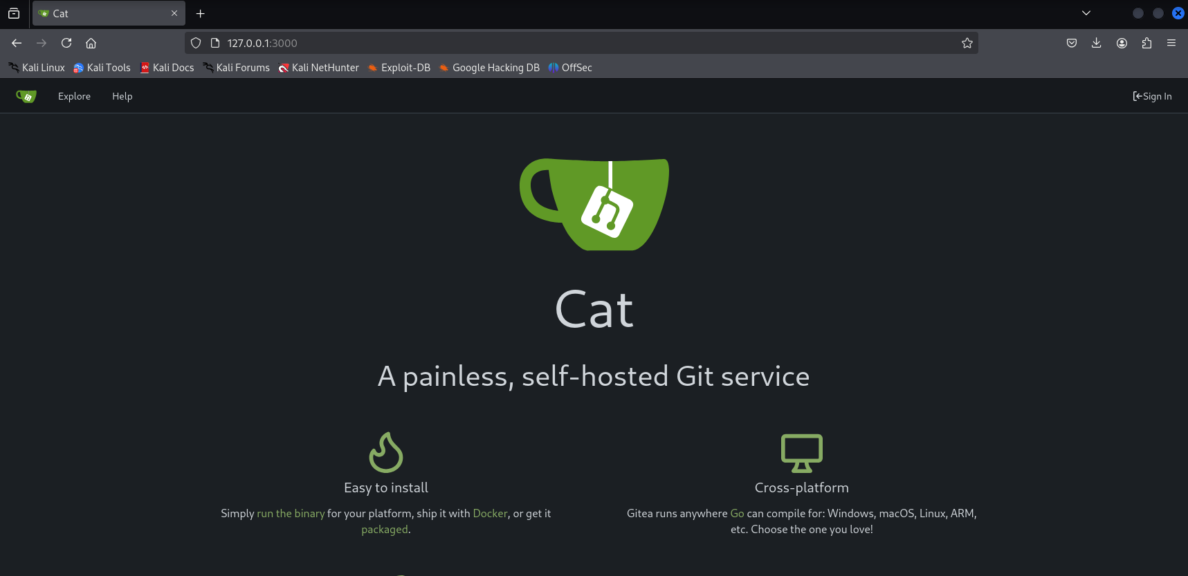
Task: Open the Exploit-DB bookmark
Action: click(x=399, y=68)
